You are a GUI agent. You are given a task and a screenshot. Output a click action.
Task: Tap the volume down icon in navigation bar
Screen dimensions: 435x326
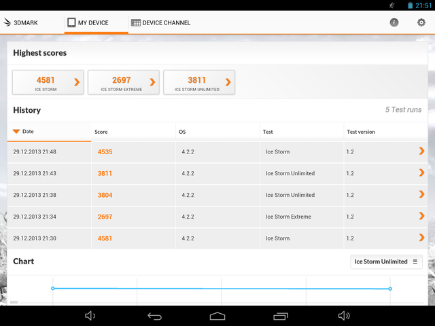pos(90,316)
